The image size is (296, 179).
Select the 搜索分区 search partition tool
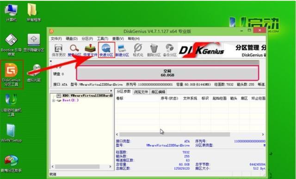74,50
